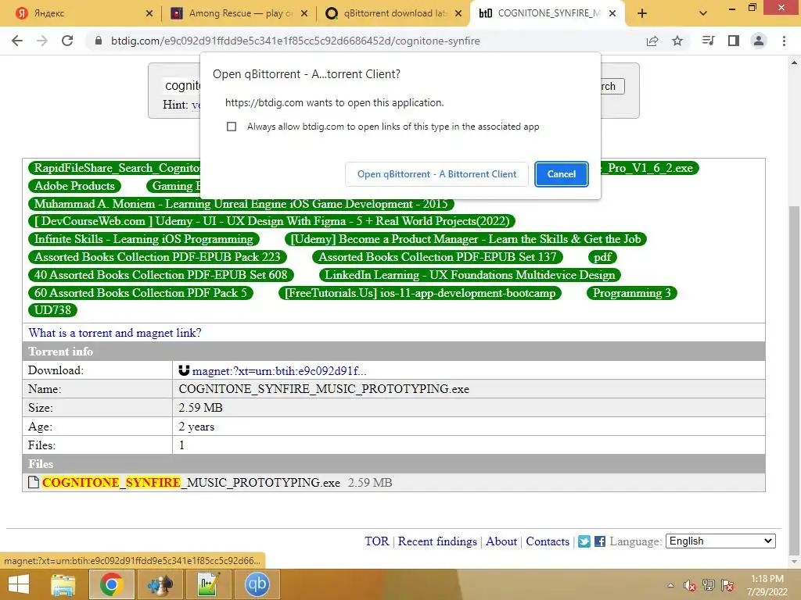Open 'What is a torrent and magnet link?'
This screenshot has height=600, width=801.
coord(115,333)
